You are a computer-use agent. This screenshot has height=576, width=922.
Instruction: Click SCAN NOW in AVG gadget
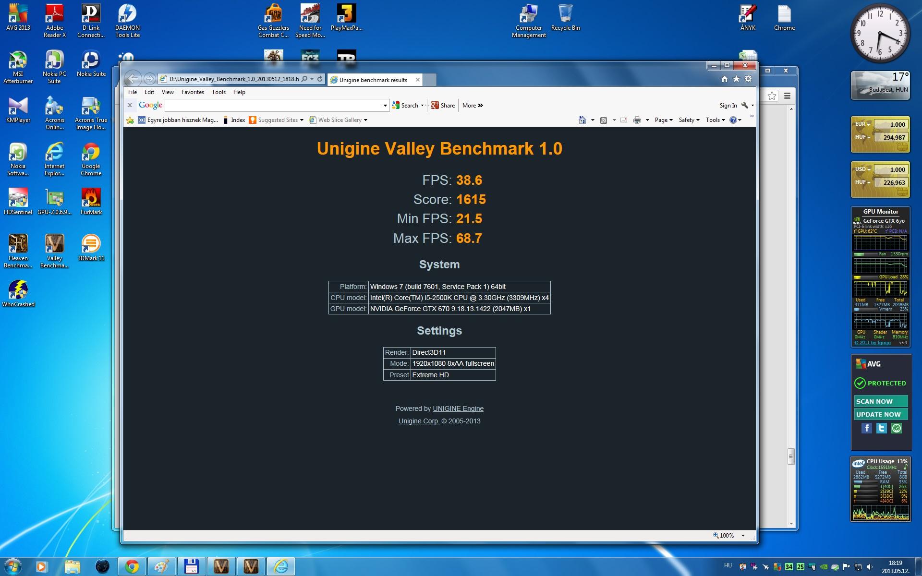881,401
